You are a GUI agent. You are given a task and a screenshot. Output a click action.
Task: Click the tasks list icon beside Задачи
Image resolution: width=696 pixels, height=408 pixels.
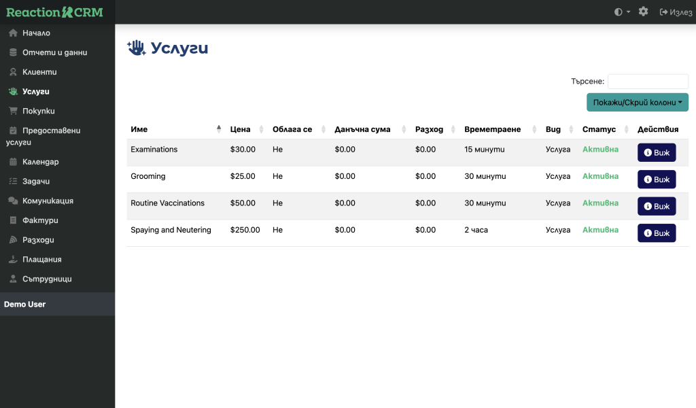[13, 182]
